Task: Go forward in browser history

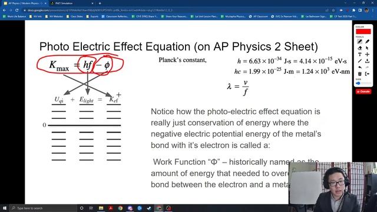Action: [11, 11]
